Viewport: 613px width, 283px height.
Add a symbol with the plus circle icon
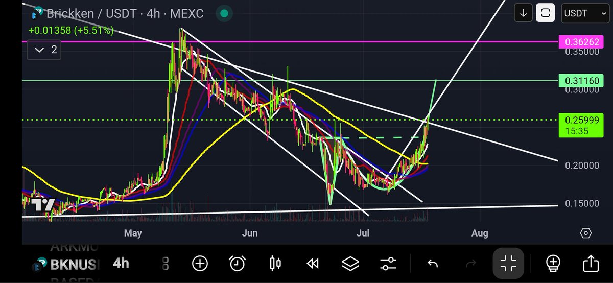(x=200, y=264)
